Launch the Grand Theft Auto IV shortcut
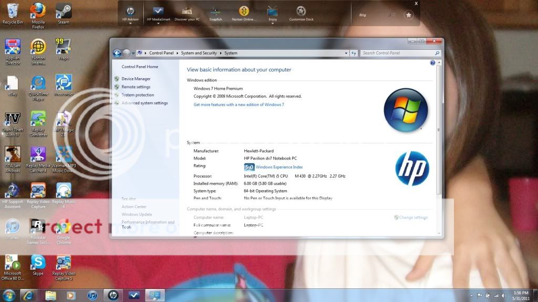This screenshot has width=538, height=302. click(13, 124)
